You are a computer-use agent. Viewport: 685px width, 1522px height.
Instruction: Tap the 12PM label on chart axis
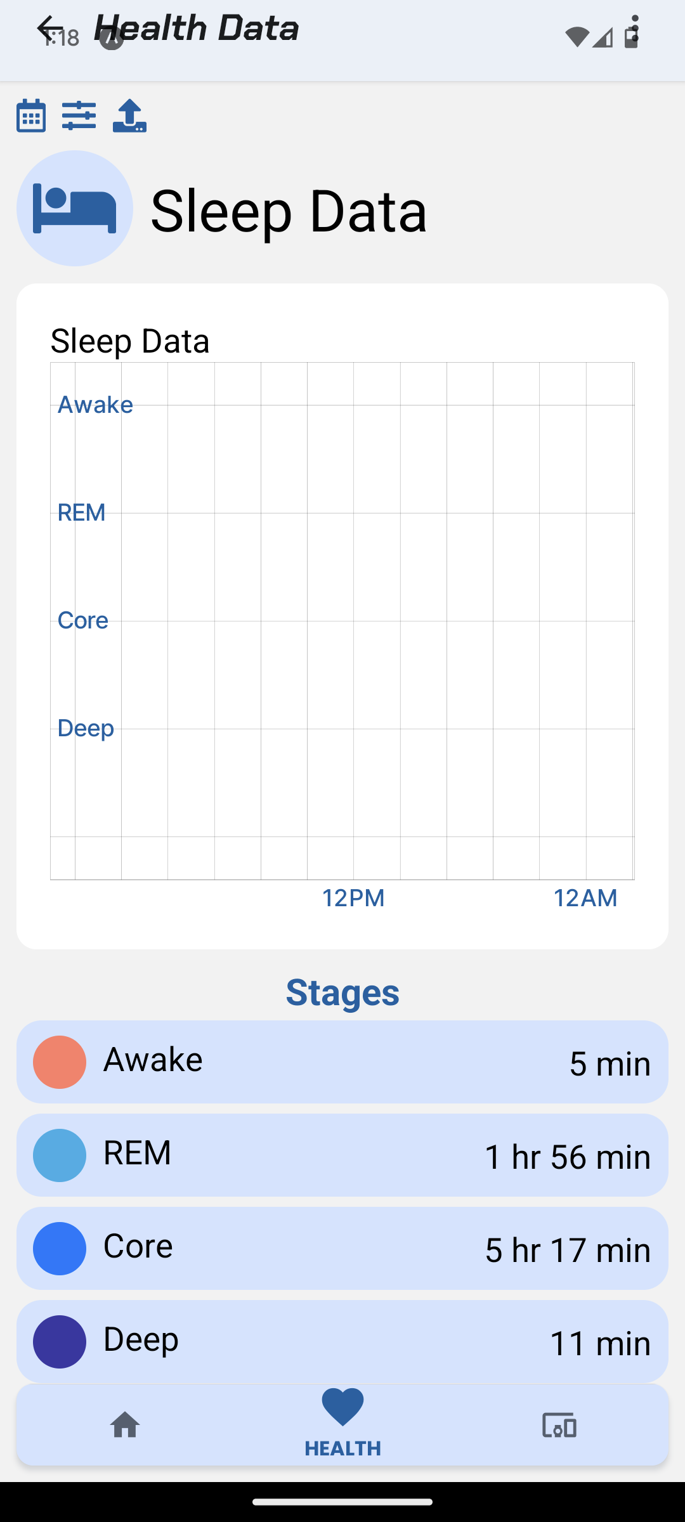[353, 898]
